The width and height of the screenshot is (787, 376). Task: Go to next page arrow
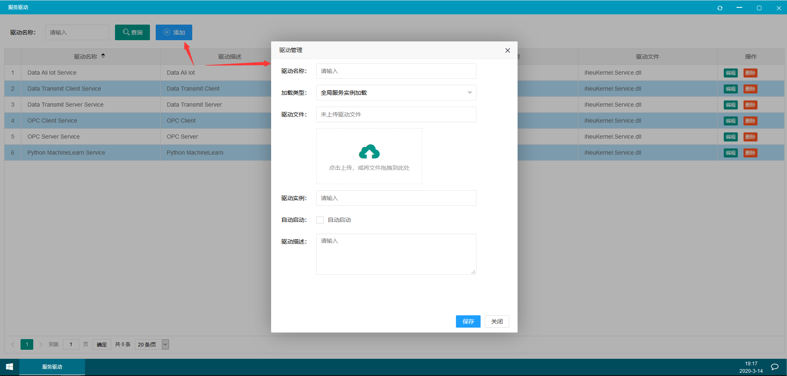(x=41, y=344)
